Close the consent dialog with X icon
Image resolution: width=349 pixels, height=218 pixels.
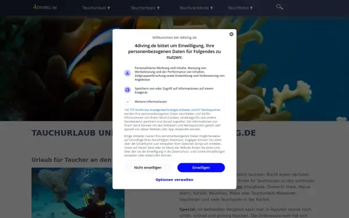[232, 34]
